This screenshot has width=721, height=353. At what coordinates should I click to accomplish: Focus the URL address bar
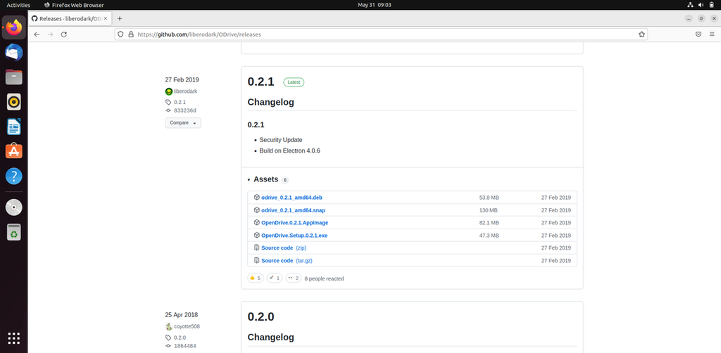(x=381, y=34)
